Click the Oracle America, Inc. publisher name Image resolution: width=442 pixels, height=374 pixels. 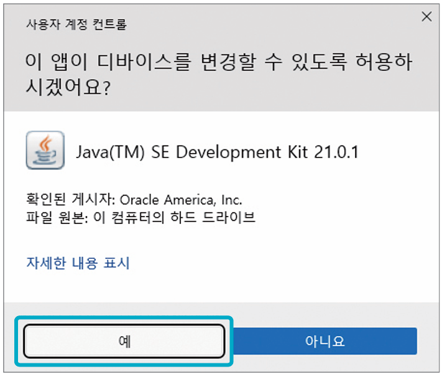(181, 200)
